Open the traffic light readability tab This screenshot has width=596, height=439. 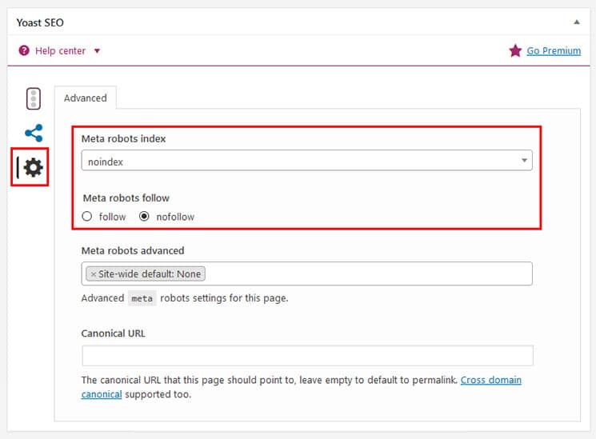tap(33, 98)
